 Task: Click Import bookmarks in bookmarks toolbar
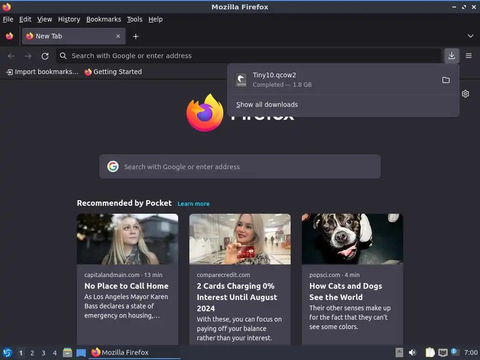pos(42,72)
